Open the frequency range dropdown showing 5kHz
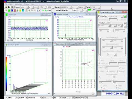The image size is (132, 99). pos(12,98)
